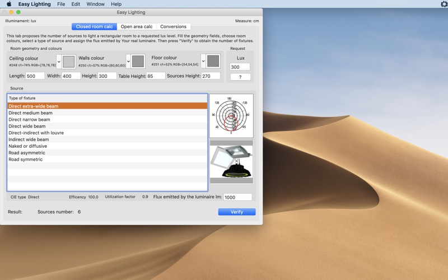The height and width of the screenshot is (280, 448).
Task: Click the Lux request input field
Action: (x=240, y=67)
